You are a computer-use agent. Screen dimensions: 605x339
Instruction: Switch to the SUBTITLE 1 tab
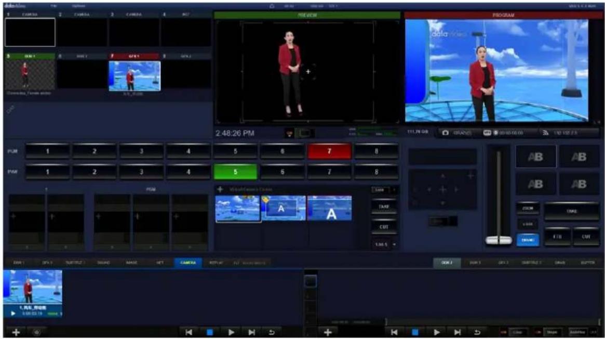point(75,263)
